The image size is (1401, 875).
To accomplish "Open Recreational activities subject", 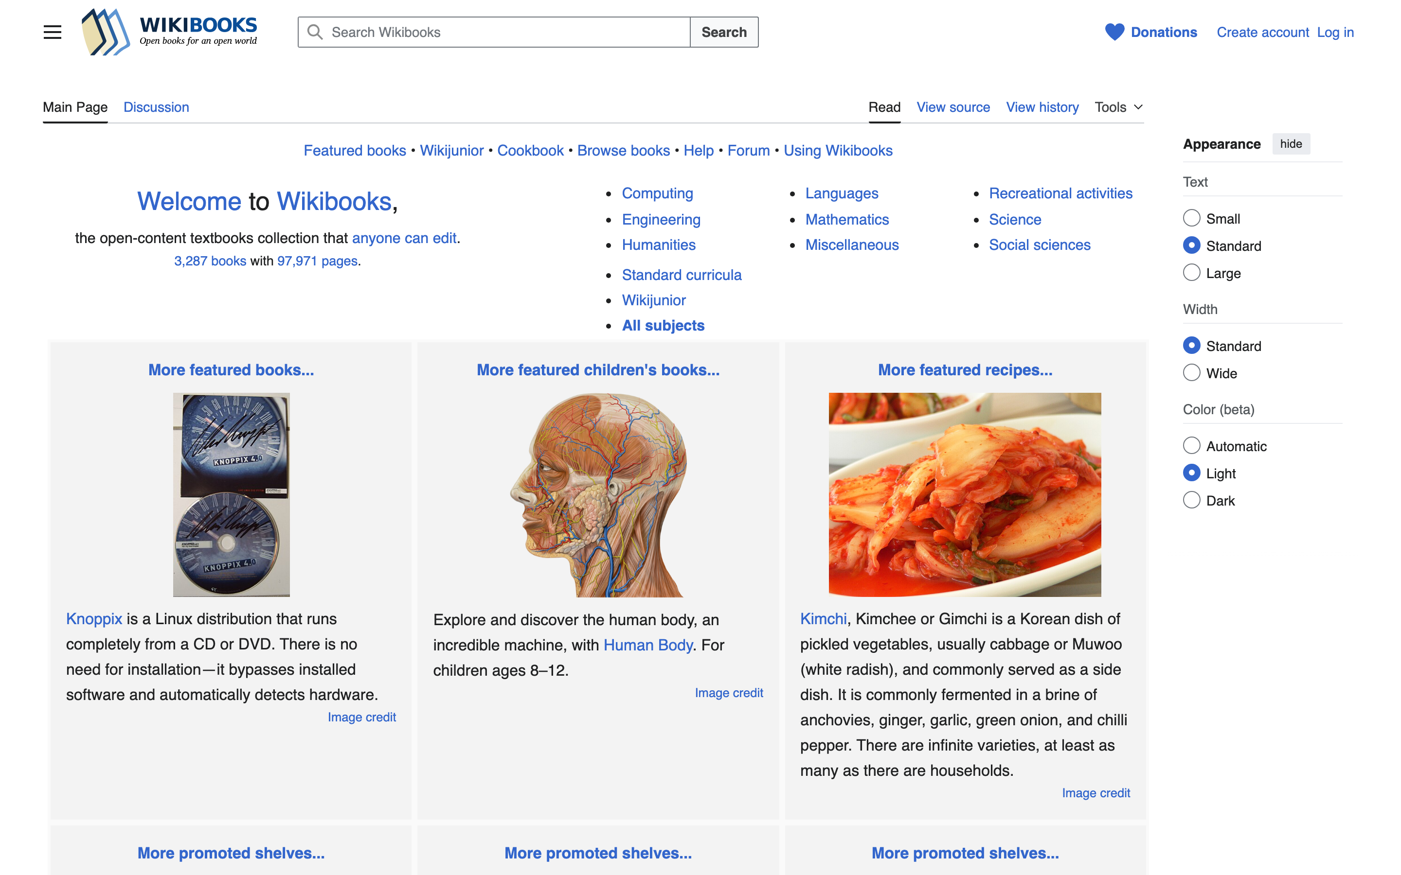I will pyautogui.click(x=1060, y=193).
